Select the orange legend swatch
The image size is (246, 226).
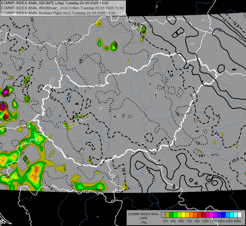tap(191, 215)
